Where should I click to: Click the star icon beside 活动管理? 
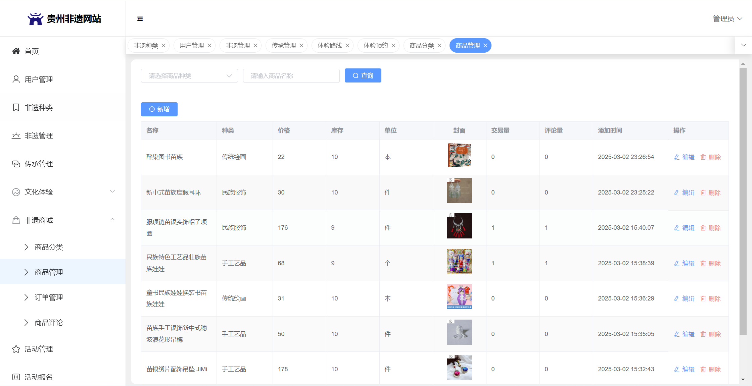[16, 349]
